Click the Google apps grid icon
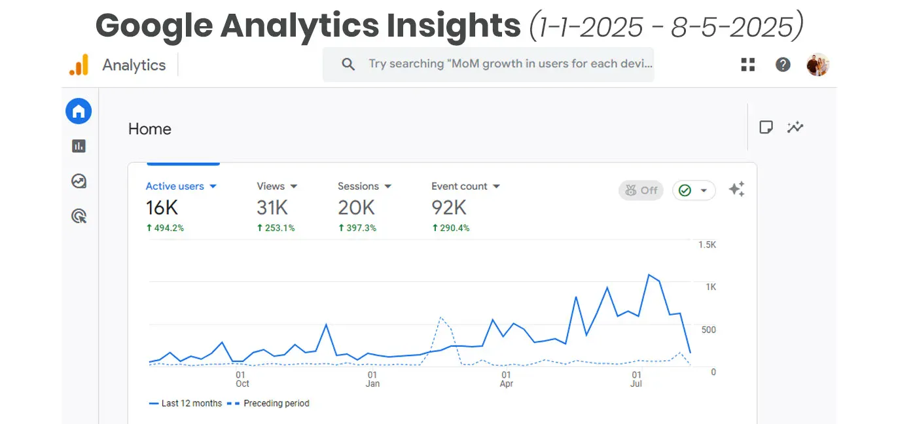Viewport: 898px width, 424px height. pos(747,64)
